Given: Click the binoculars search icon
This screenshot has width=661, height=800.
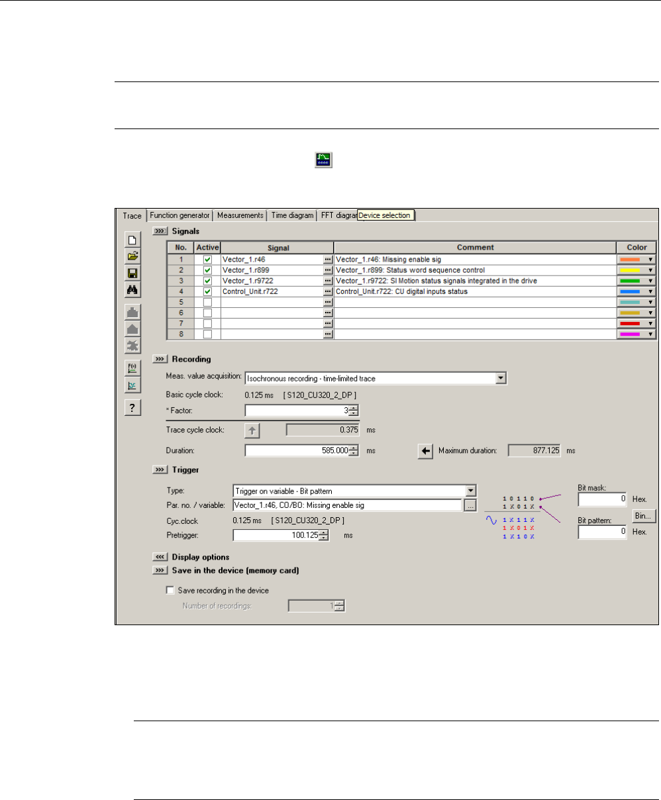Looking at the screenshot, I should tap(132, 289).
